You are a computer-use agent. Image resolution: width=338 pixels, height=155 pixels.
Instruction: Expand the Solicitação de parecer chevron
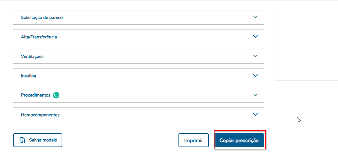coord(256,17)
